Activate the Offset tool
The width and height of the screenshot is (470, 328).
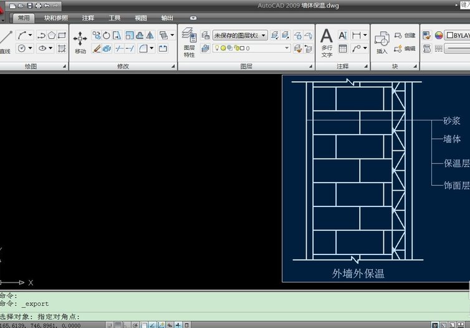tap(140, 36)
